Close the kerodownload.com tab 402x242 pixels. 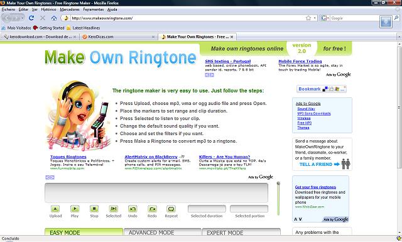point(75,37)
